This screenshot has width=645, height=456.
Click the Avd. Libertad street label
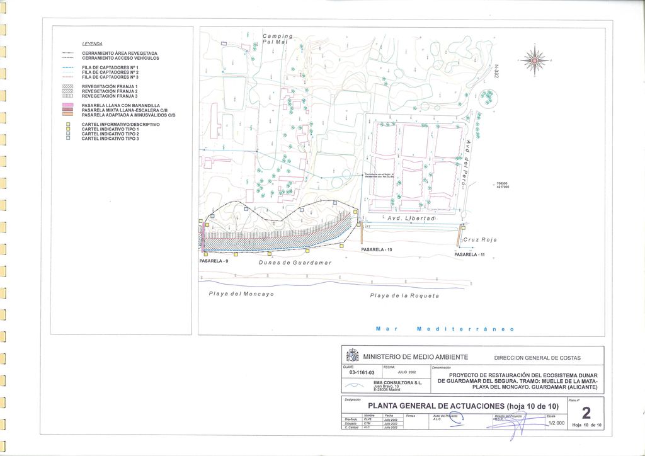[x=411, y=218]
